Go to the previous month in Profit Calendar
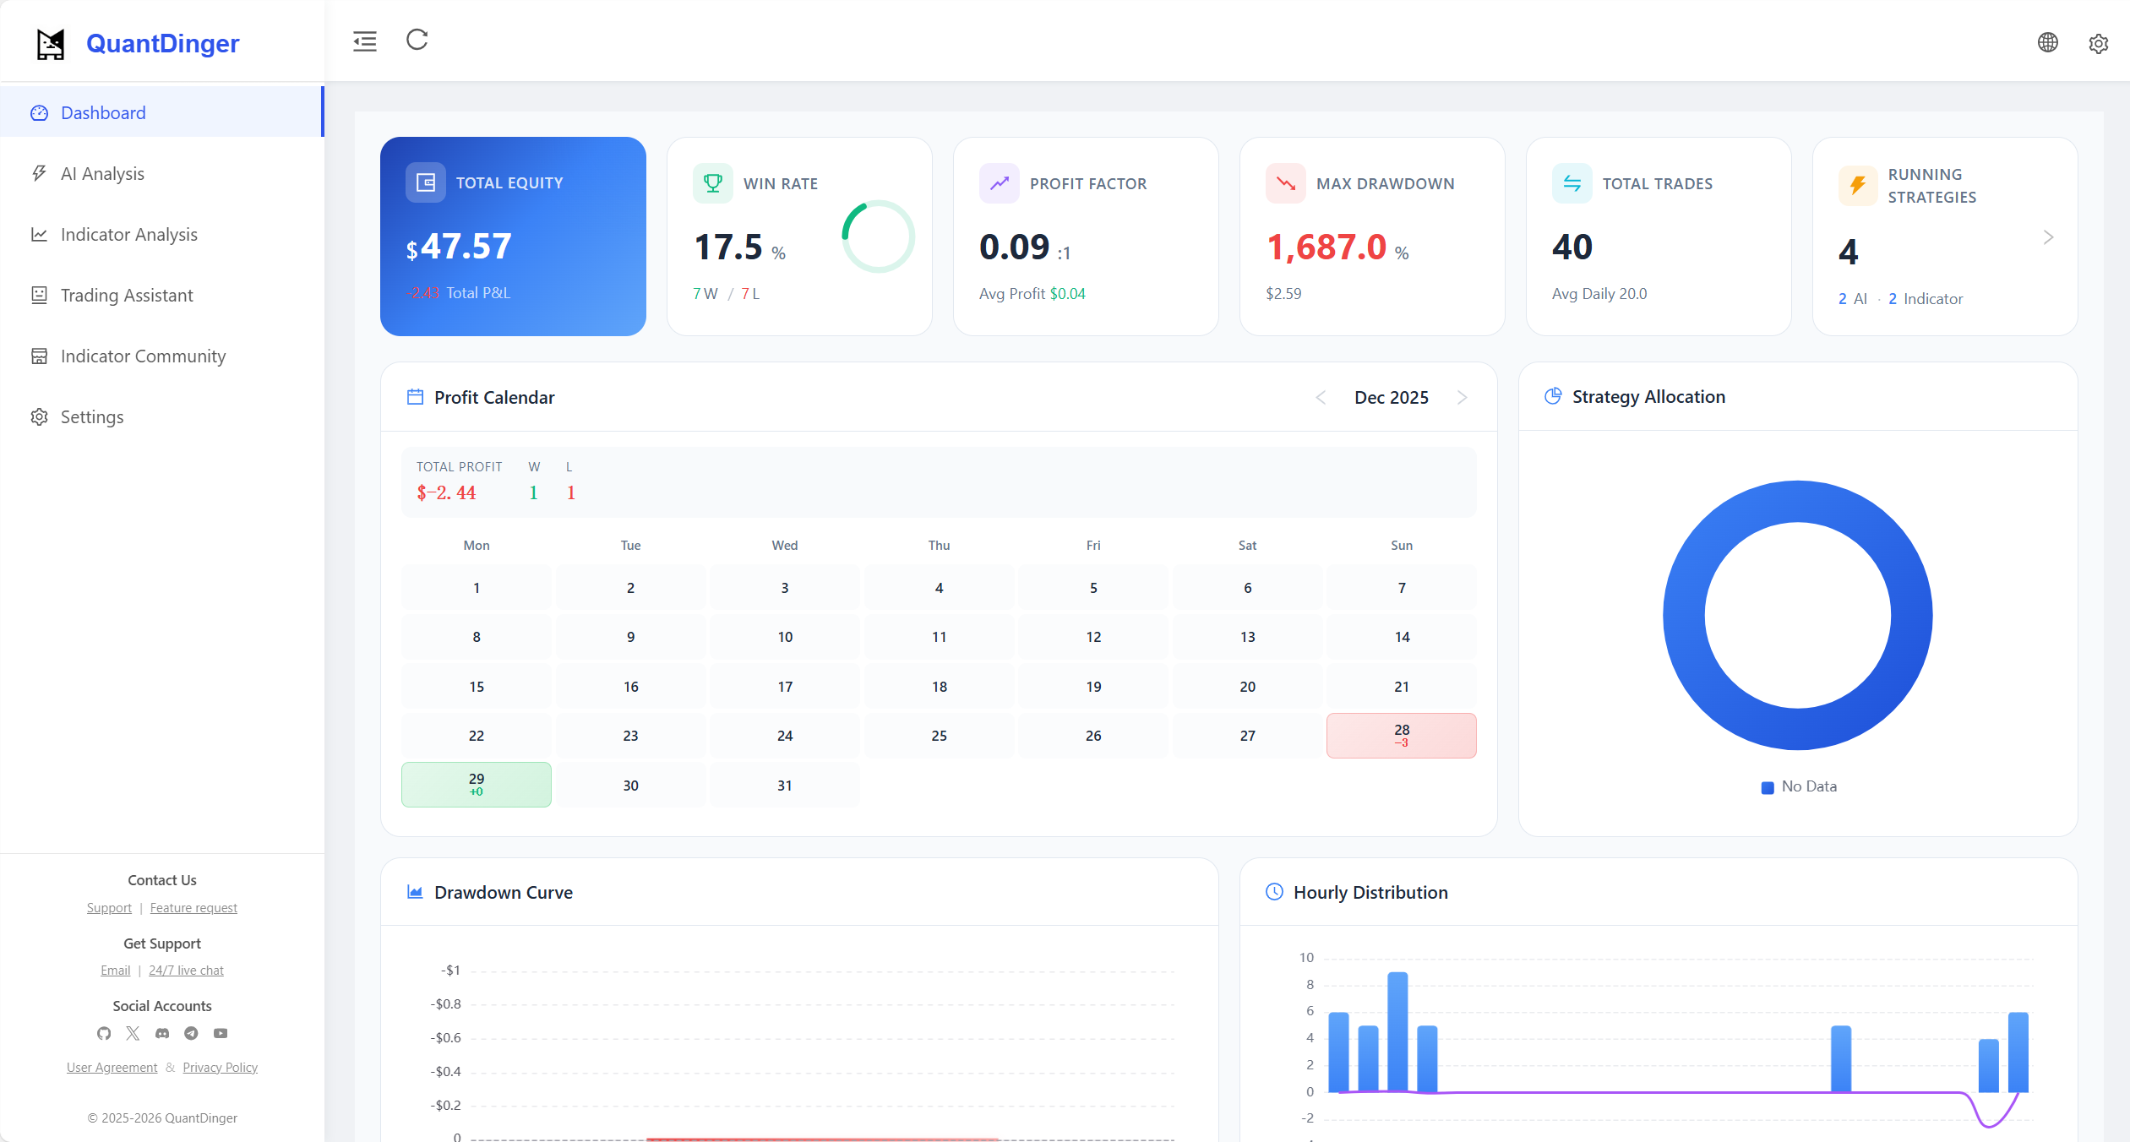 [1321, 397]
